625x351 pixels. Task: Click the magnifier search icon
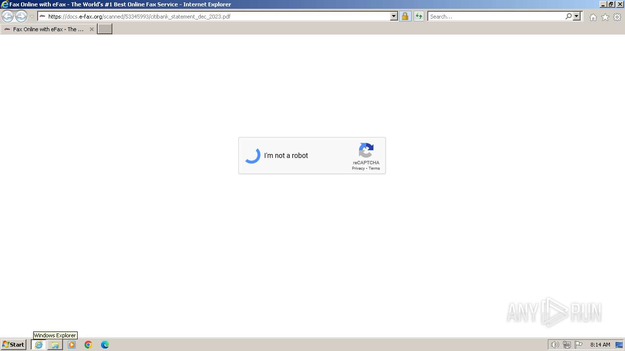[x=568, y=16]
